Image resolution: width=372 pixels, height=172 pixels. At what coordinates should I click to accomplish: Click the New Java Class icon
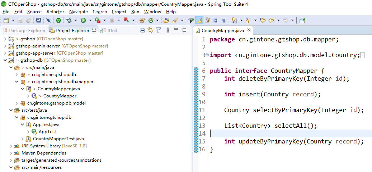click(151, 21)
